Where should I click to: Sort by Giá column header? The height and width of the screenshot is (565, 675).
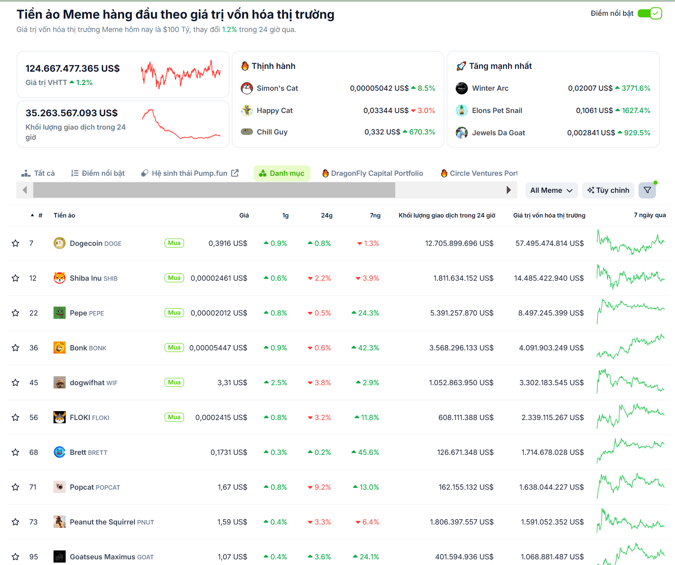pyautogui.click(x=244, y=215)
